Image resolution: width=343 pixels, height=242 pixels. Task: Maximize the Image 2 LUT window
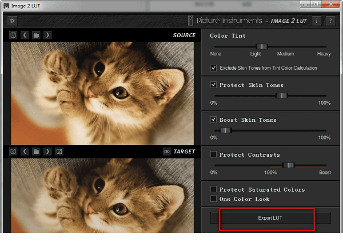click(x=316, y=4)
